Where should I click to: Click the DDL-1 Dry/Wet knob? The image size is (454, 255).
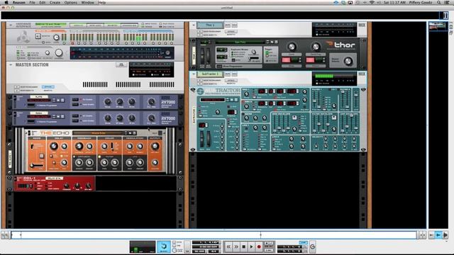click(88, 186)
